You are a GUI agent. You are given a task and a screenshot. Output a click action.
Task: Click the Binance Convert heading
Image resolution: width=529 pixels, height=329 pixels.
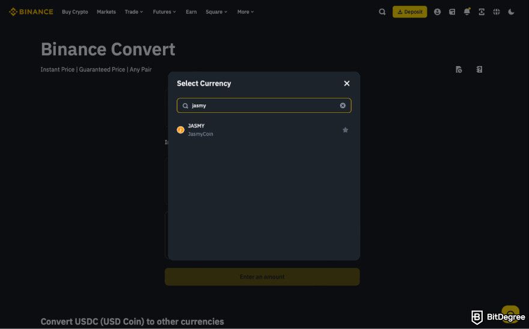[108, 49]
